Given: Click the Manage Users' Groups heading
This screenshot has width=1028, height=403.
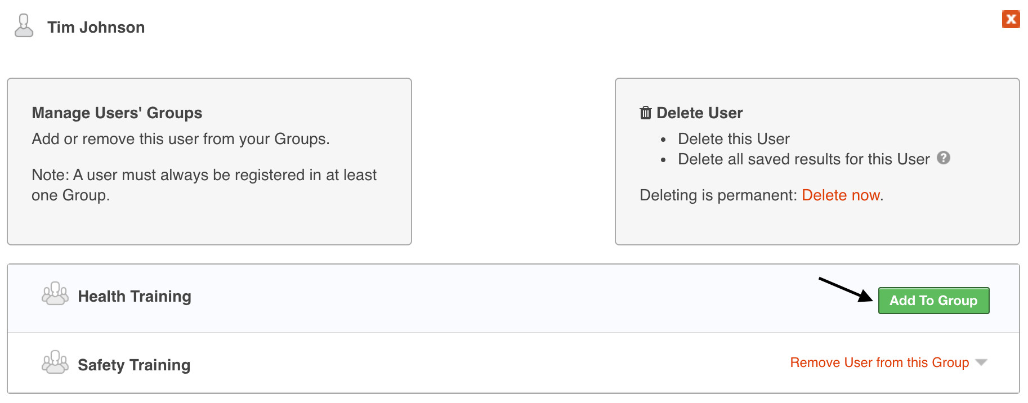Looking at the screenshot, I should [x=117, y=113].
